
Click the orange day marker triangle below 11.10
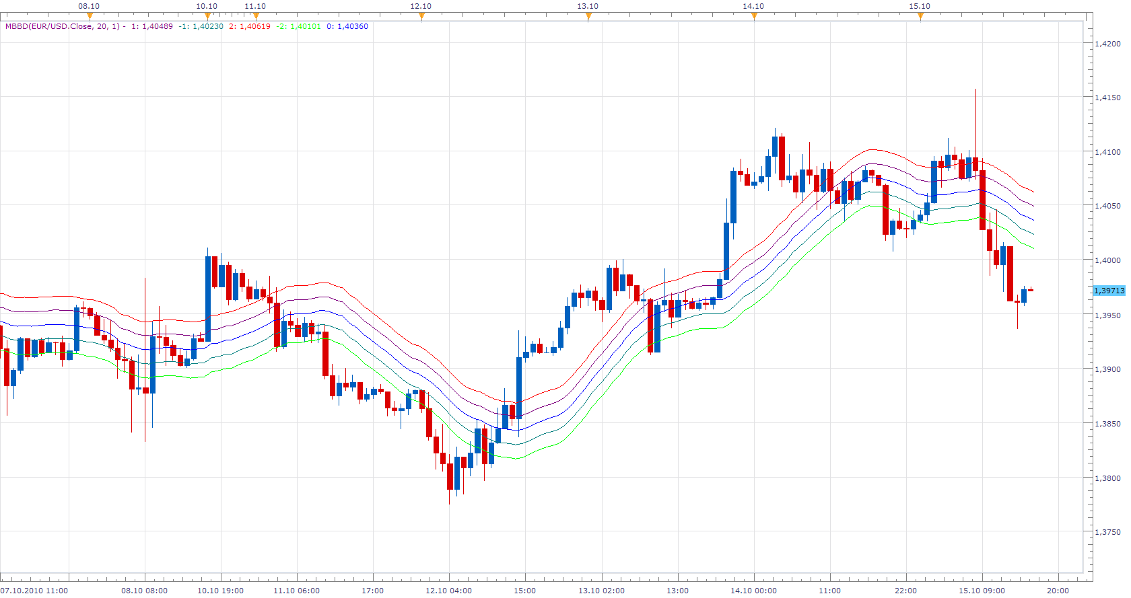tap(256, 16)
